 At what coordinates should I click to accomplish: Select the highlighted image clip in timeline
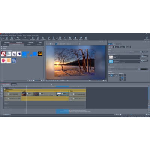coord(63,94)
